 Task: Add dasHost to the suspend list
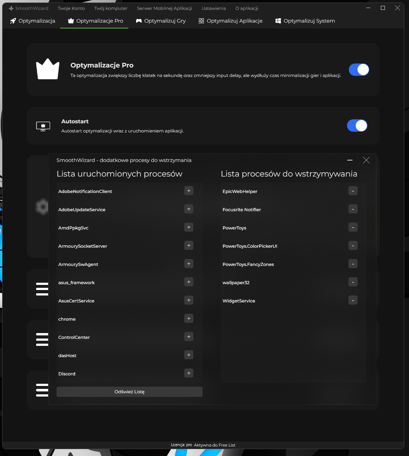click(x=189, y=355)
